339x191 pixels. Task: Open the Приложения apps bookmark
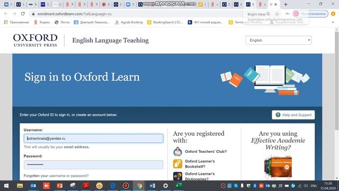[16, 22]
